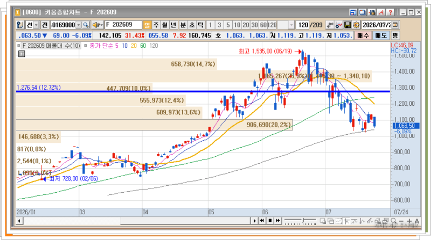The image size is (431, 240).
Task: Toggle the 종가 단순 moving average legend checkbox
Action: click(86, 46)
